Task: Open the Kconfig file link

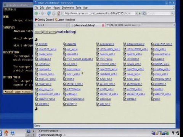Action: (43, 44)
